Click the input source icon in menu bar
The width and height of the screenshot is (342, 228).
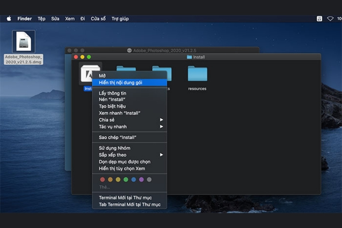click(x=319, y=19)
